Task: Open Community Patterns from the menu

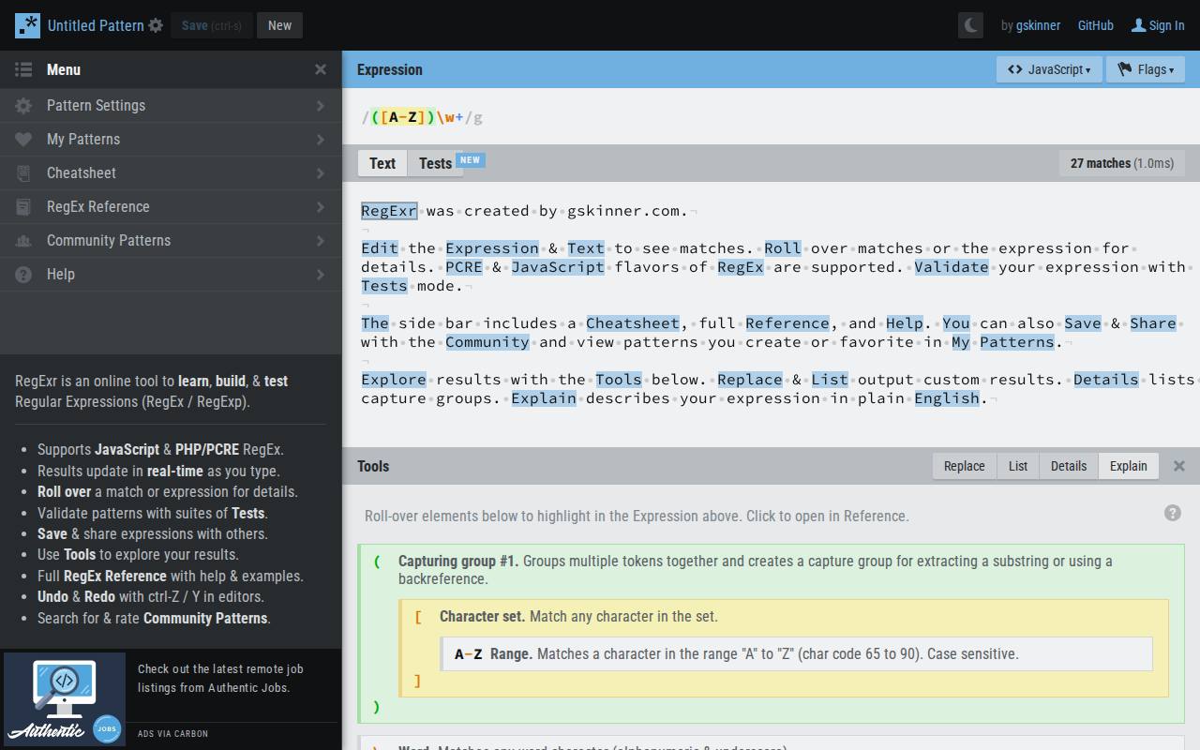Action: pos(171,241)
